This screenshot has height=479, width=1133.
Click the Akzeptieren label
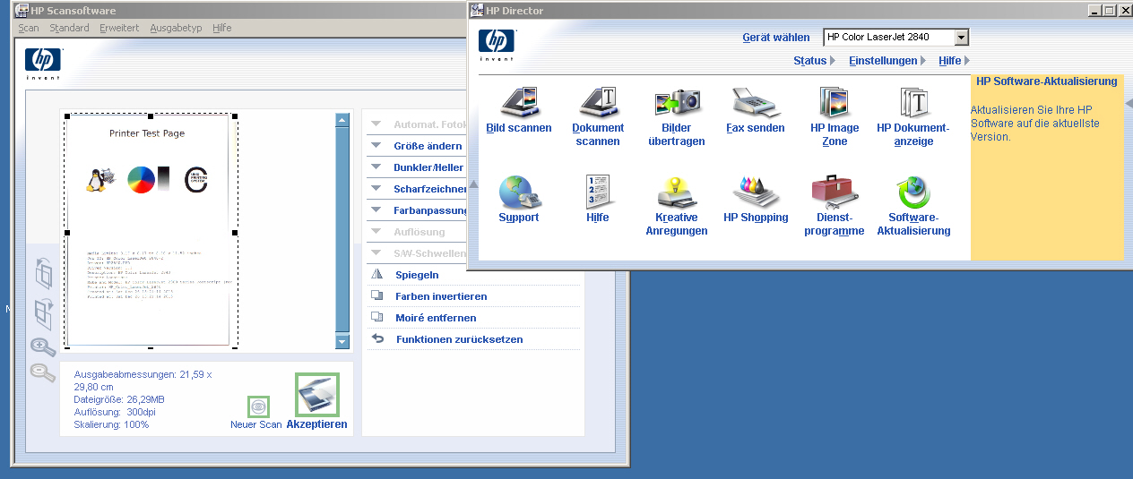[317, 424]
